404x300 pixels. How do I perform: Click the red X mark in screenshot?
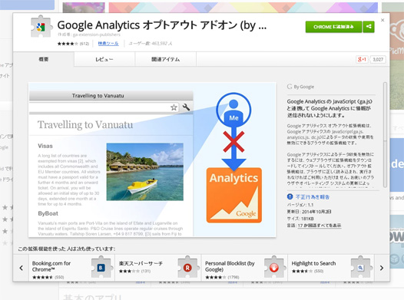coord(233,142)
